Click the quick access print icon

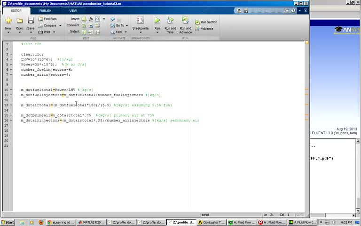point(286,11)
